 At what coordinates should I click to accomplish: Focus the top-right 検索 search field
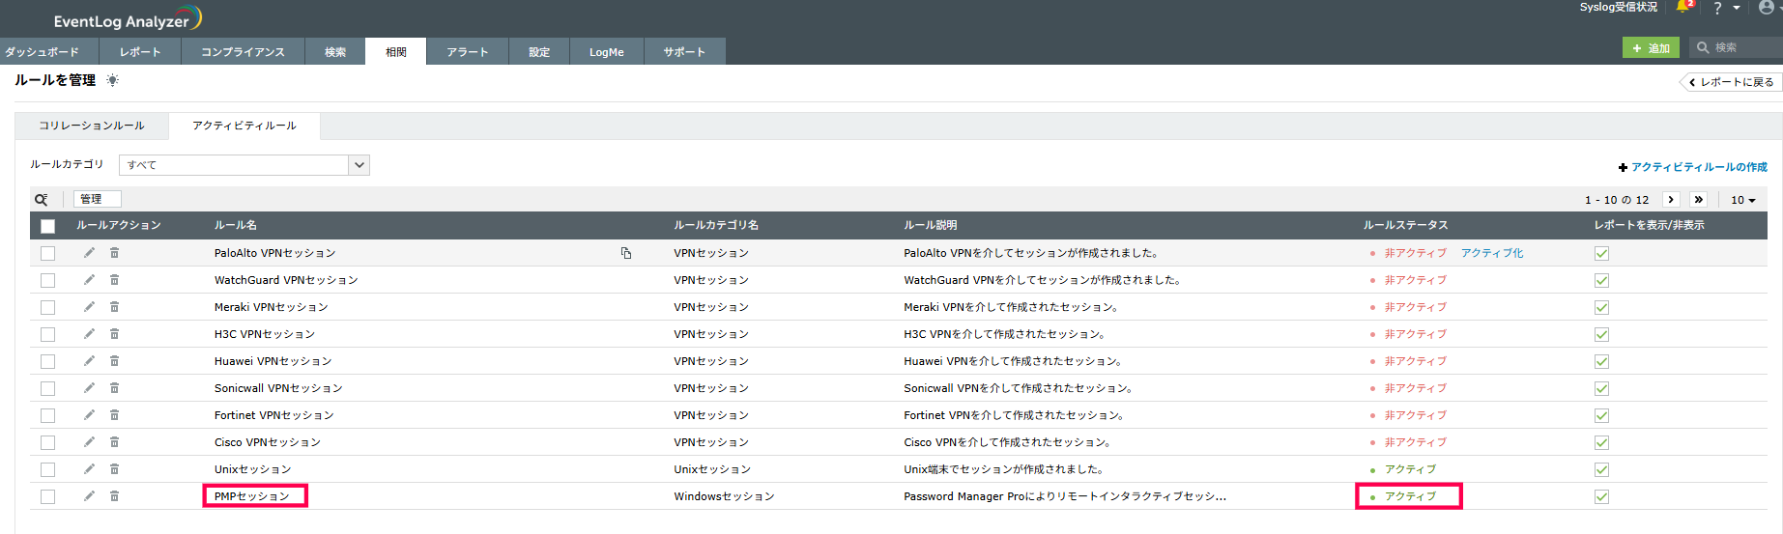point(1737,47)
